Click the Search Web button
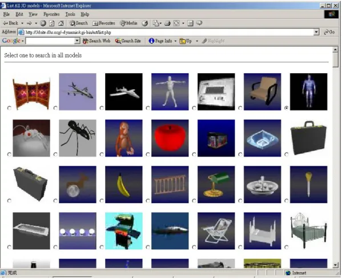 [x=96, y=41]
